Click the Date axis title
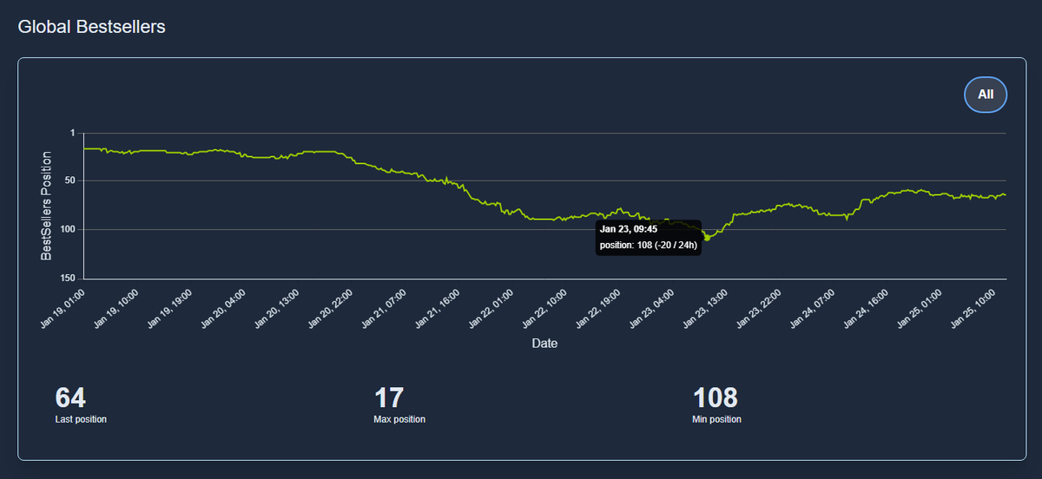The height and width of the screenshot is (479, 1042). pos(544,344)
